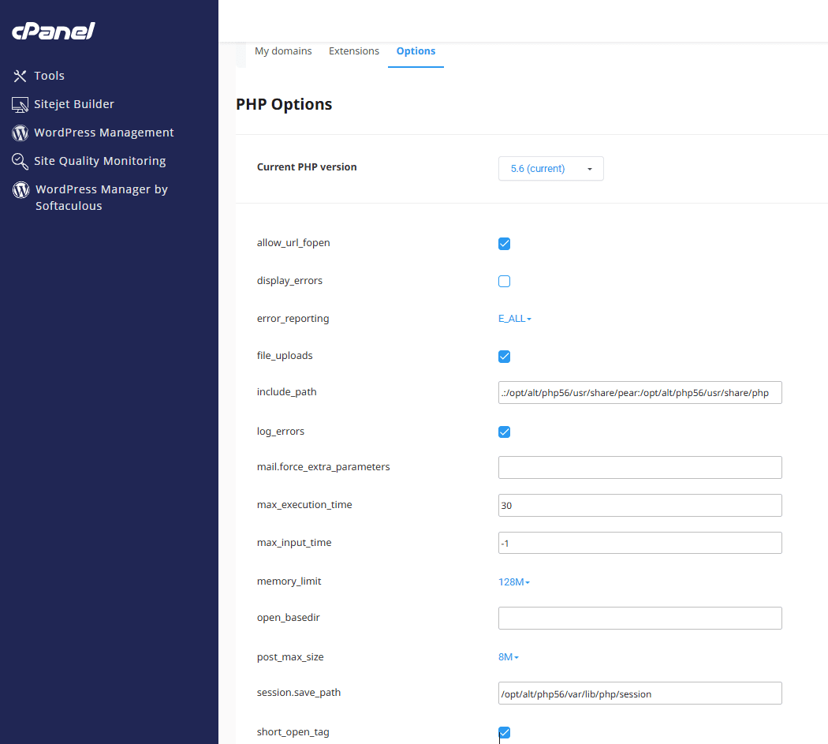Click WordPress Manager by Softaculous icon
The width and height of the screenshot is (828, 744).
21,190
